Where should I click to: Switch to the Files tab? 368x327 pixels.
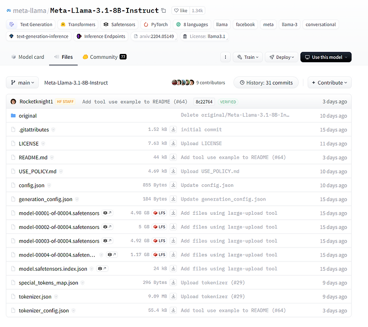click(63, 57)
